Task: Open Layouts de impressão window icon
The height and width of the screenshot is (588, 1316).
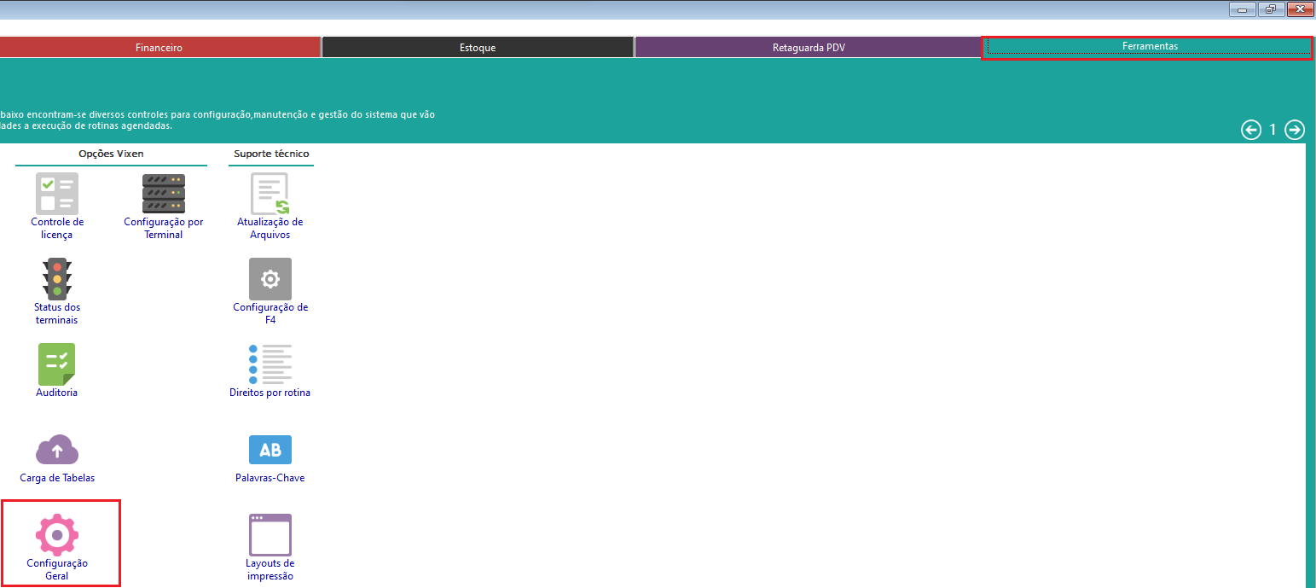Action: tap(270, 535)
